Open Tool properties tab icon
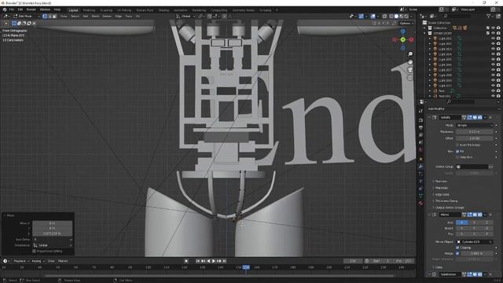503x283 pixels. (421, 111)
